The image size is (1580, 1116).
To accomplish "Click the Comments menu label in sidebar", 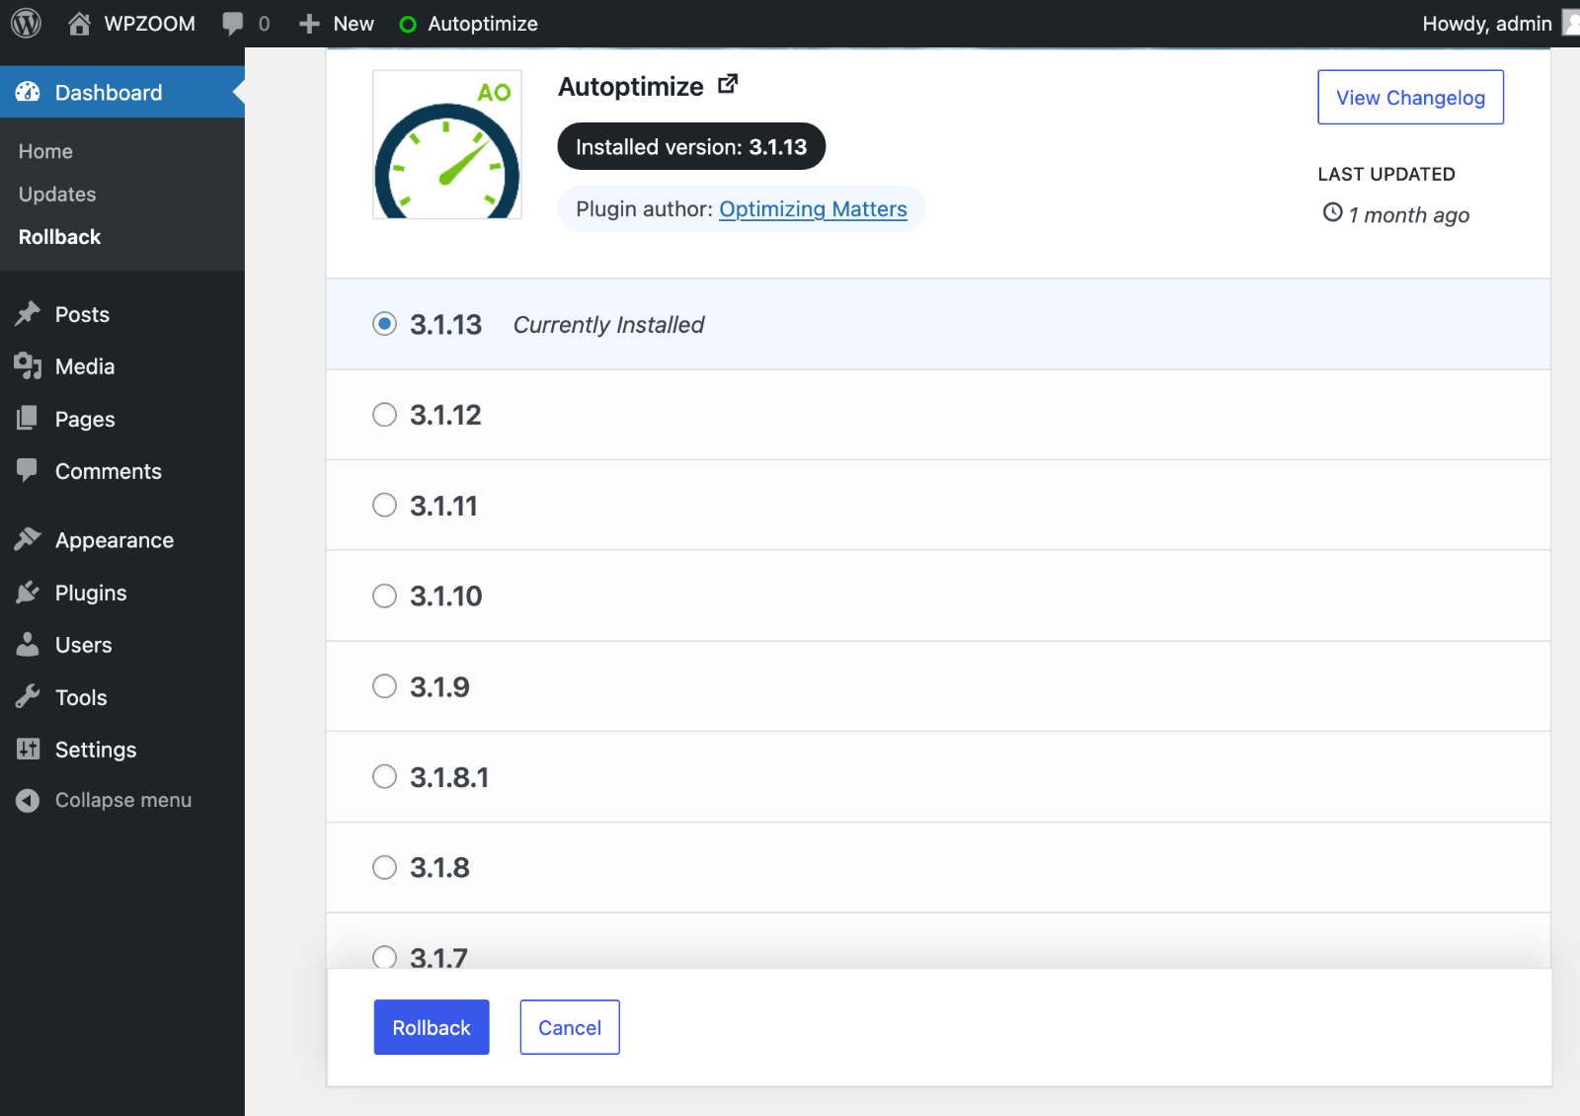I will (109, 471).
